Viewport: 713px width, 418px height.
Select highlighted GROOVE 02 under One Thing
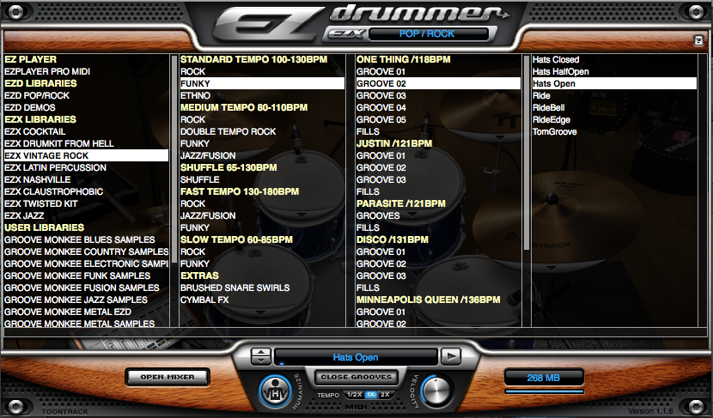tap(438, 83)
